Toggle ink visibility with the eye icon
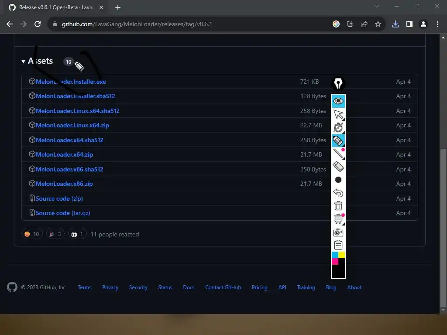 click(338, 101)
